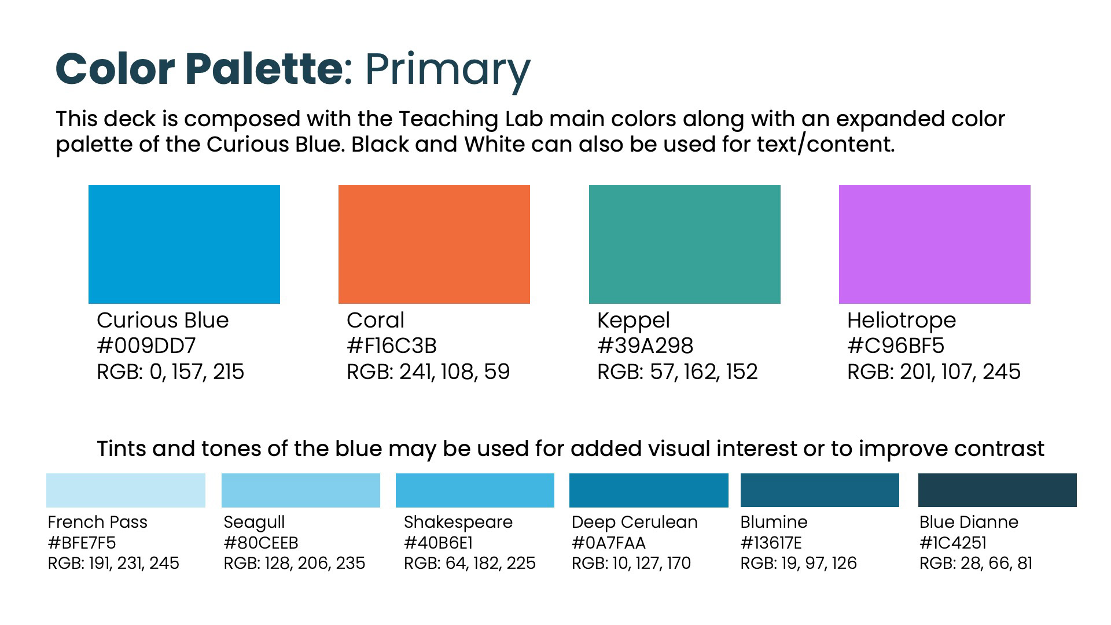The image size is (1111, 625).
Task: Select the Heliotrope name label
Action: coord(902,320)
